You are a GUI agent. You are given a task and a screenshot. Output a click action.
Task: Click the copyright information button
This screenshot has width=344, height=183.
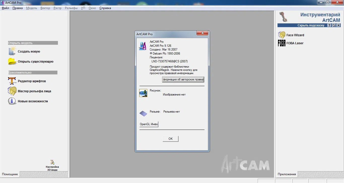click(x=183, y=80)
